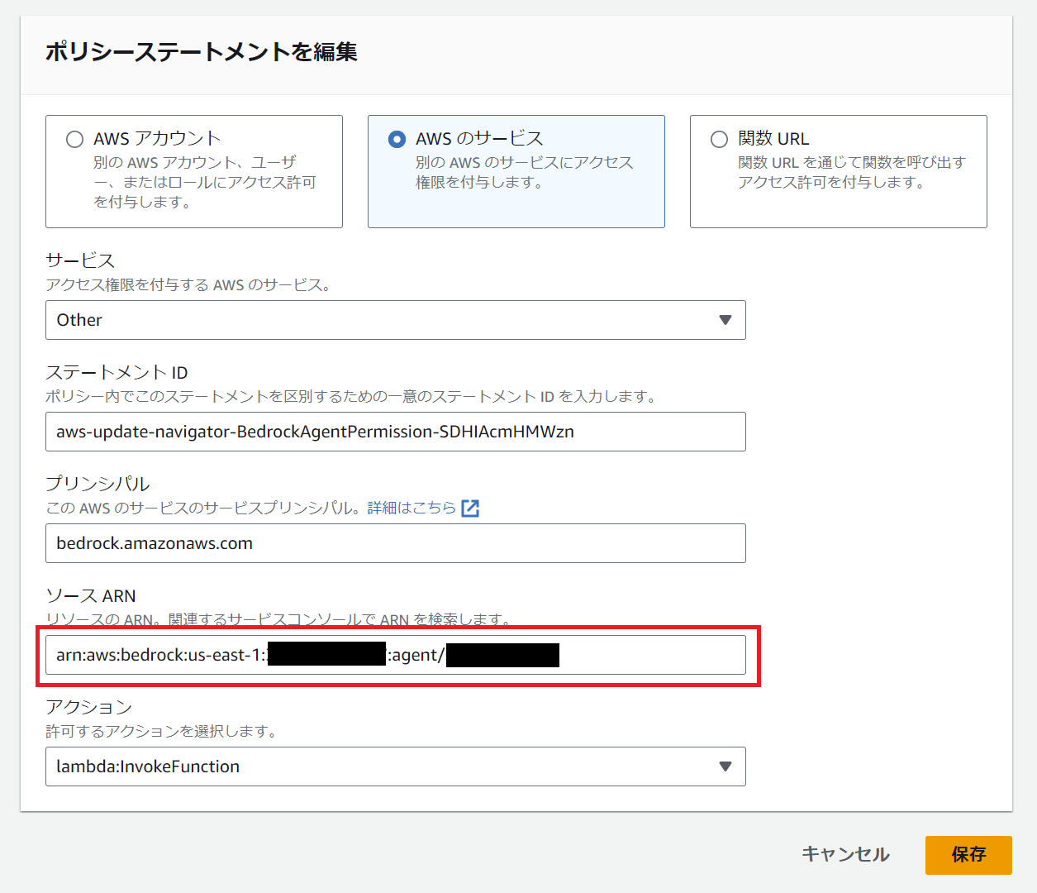Open the external link icon beside 詳細はこちら
The width and height of the screenshot is (1037, 893).
[x=470, y=508]
